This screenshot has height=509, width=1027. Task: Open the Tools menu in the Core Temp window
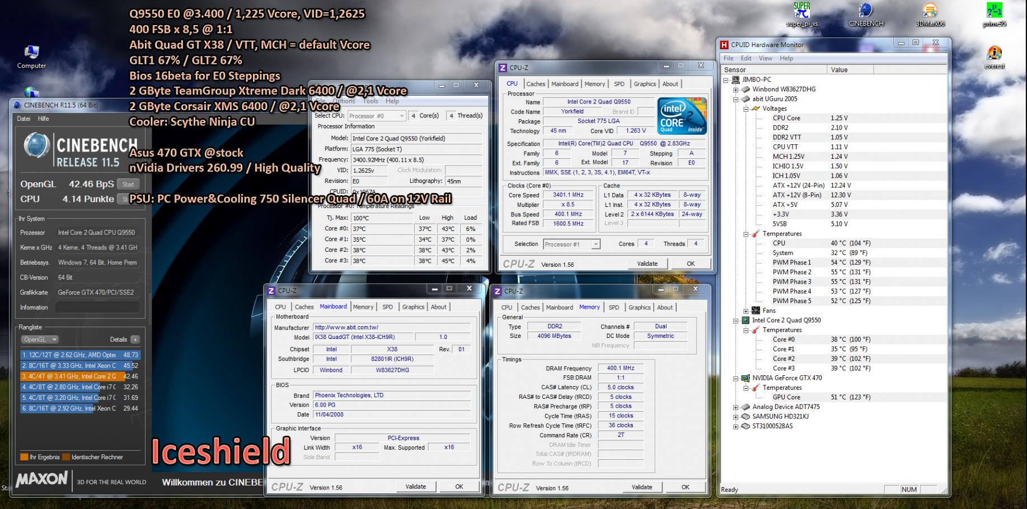click(371, 101)
